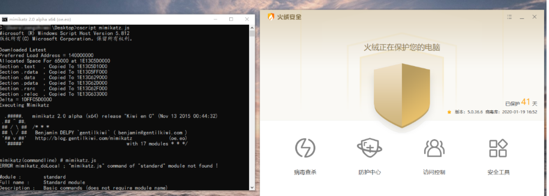Click the 访问控制 text label

point(434,172)
